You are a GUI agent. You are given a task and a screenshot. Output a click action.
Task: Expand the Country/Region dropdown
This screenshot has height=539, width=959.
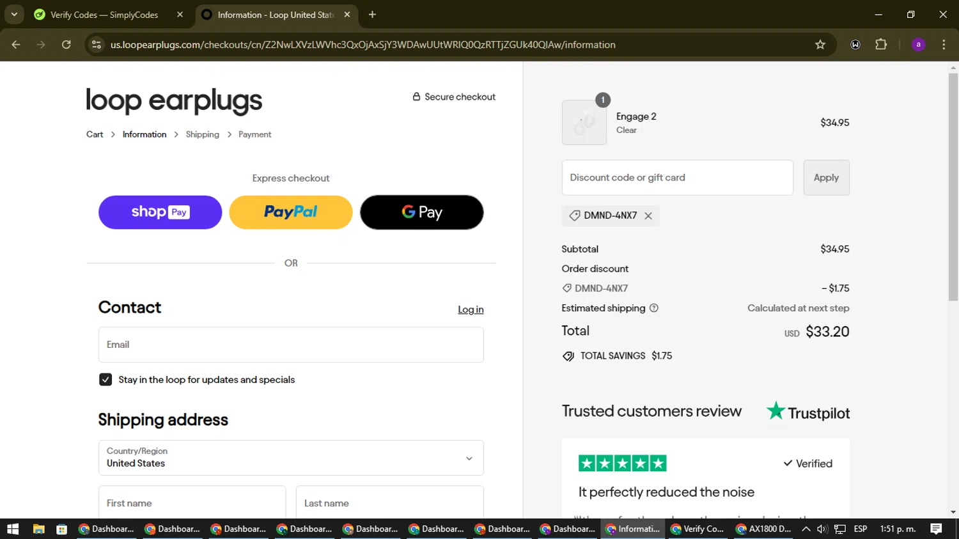tap(291, 458)
